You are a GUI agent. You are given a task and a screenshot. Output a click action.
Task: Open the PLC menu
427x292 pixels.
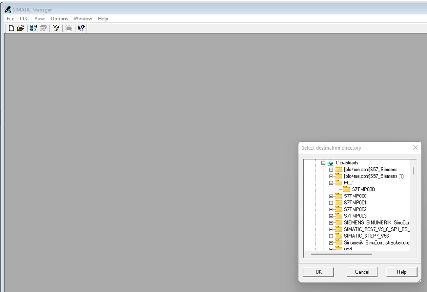coord(24,19)
